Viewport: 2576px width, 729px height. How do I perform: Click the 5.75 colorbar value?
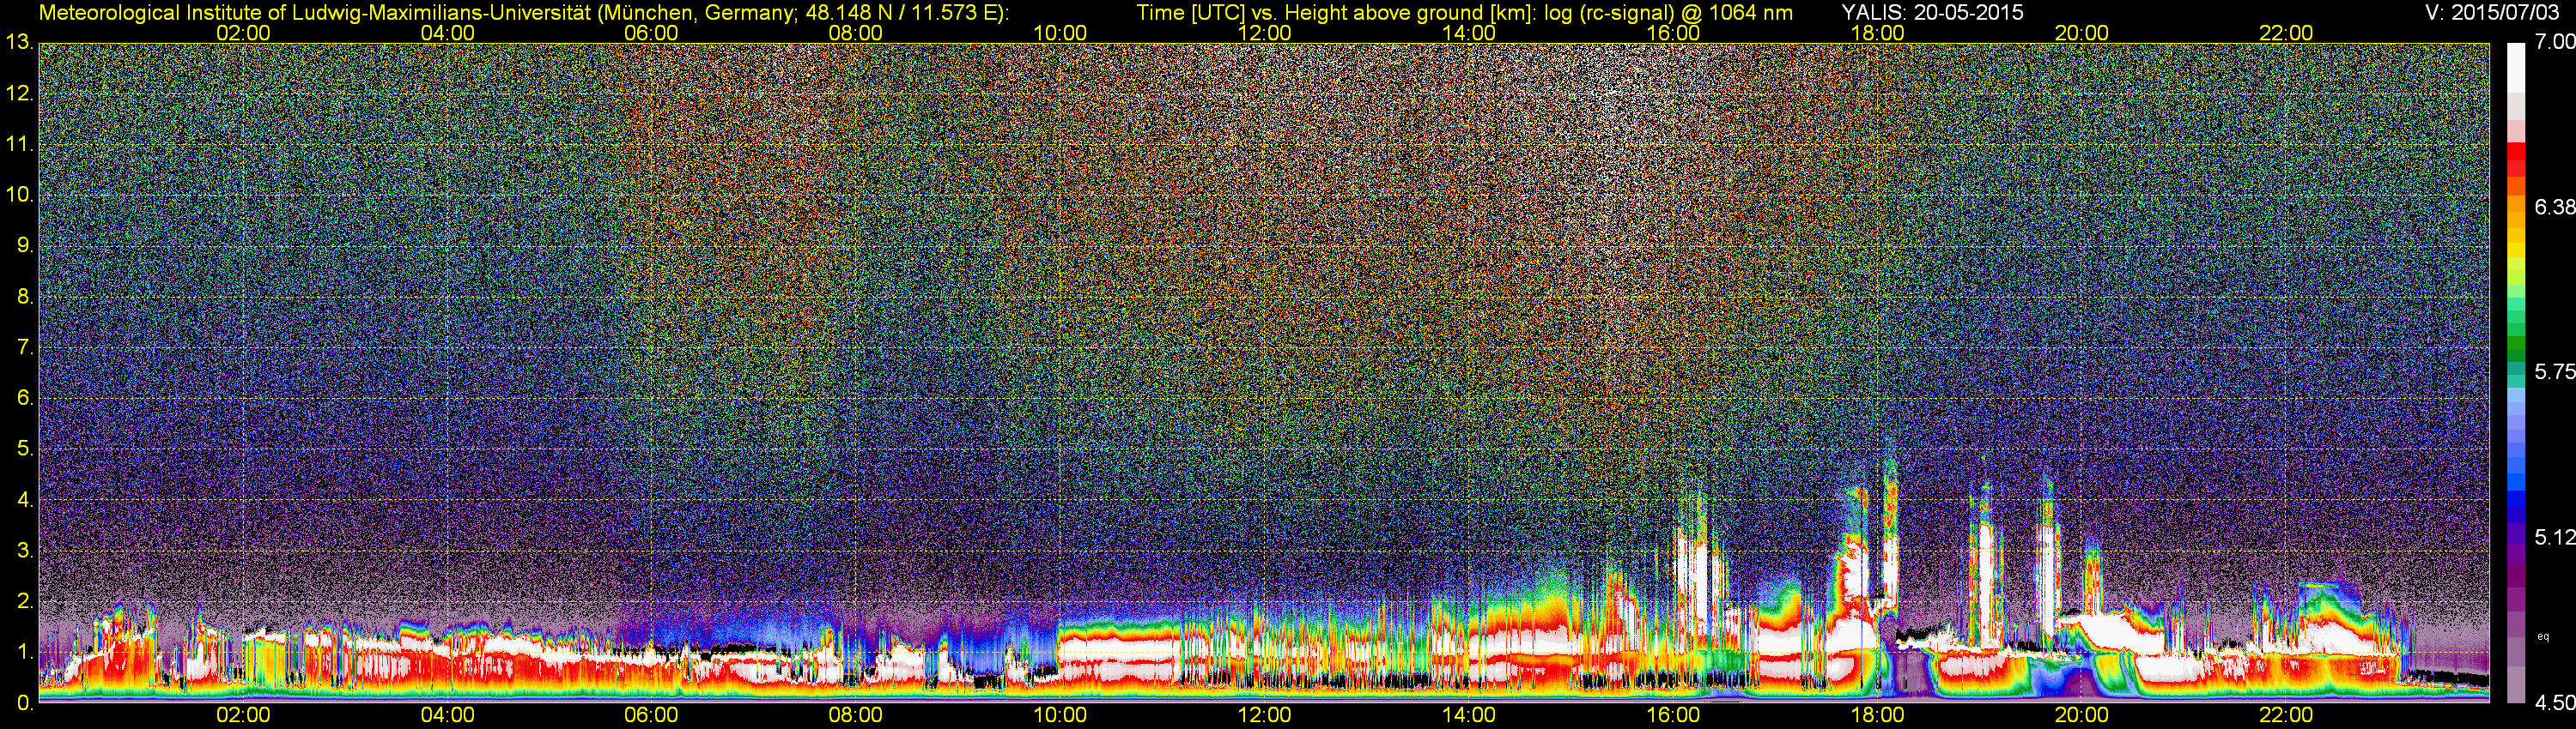[x=2554, y=371]
